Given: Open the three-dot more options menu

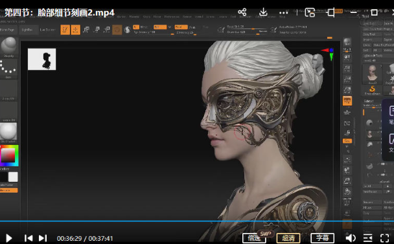Looking at the screenshot, I should [283, 12].
